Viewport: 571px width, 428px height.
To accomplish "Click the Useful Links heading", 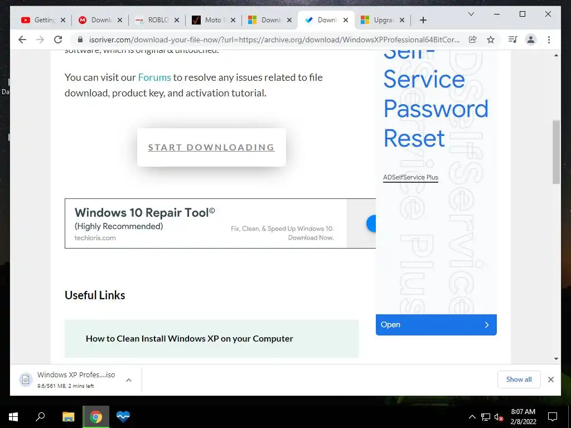I will pos(95,295).
